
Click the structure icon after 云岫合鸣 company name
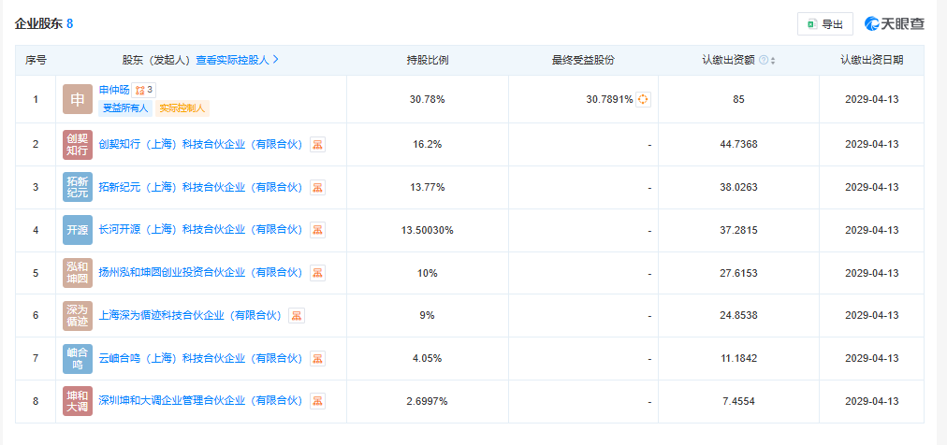point(317,358)
